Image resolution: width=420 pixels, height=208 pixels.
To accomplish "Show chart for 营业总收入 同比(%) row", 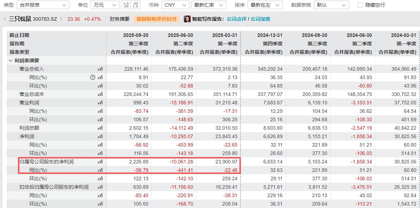I will click(100, 77).
